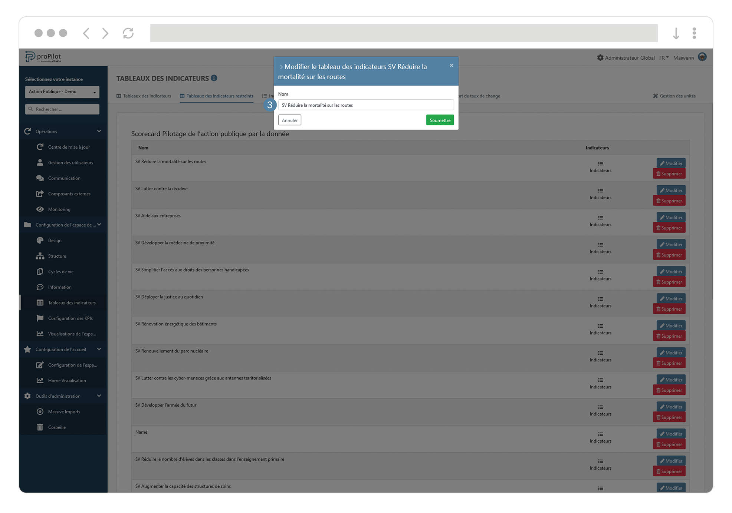
Task: Click the Design palette icon in sidebar
Action: coord(40,241)
